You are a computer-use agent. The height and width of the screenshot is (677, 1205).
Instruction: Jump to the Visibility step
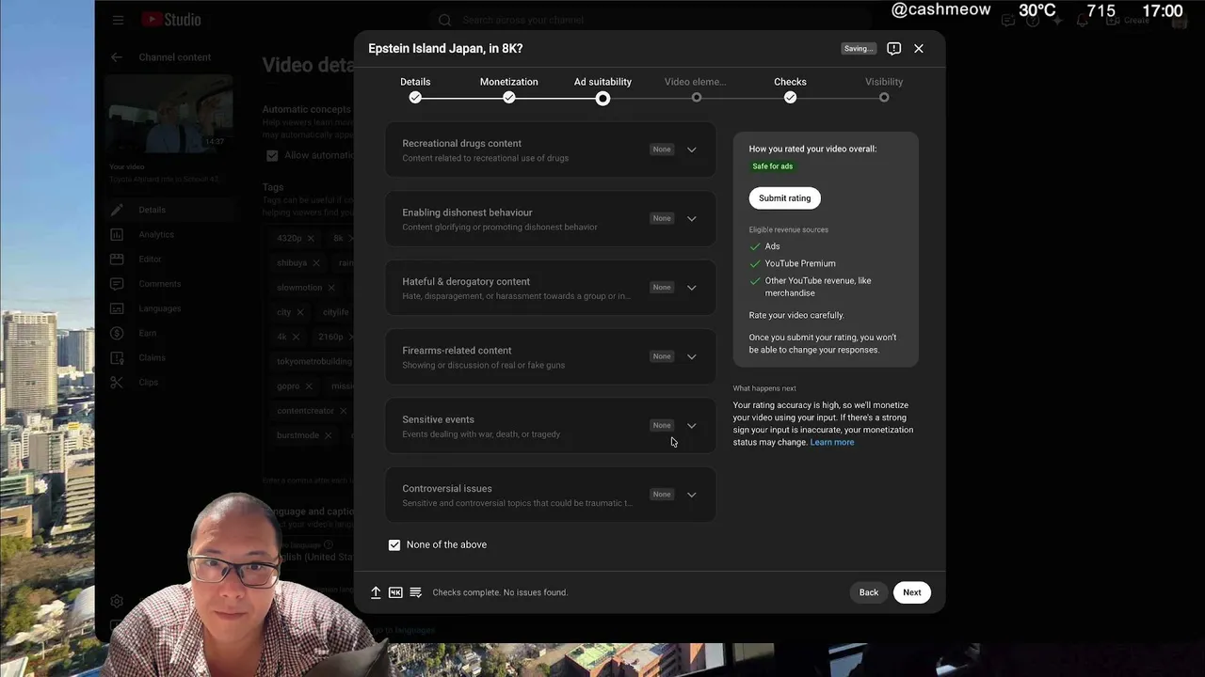[x=884, y=89]
